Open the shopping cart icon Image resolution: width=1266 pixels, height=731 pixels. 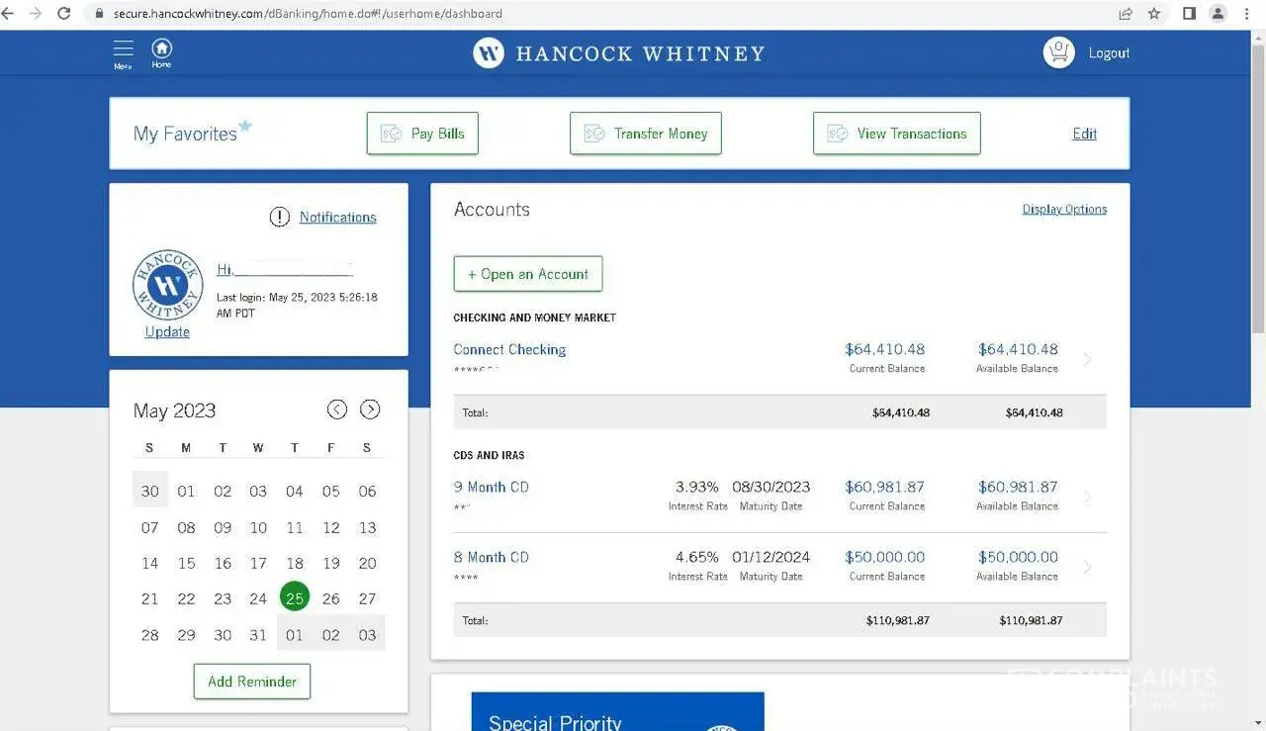1058,52
